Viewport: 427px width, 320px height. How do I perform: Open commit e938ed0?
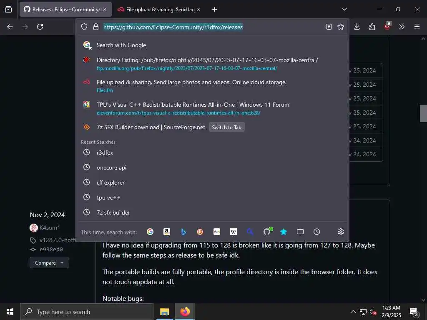click(51, 249)
